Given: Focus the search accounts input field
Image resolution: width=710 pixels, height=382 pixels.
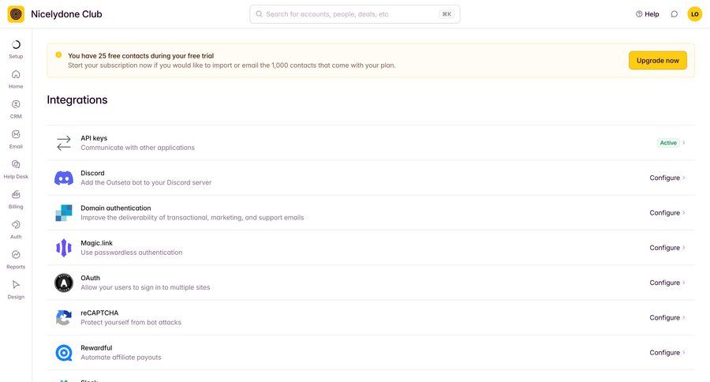Looking at the screenshot, I should click(354, 14).
